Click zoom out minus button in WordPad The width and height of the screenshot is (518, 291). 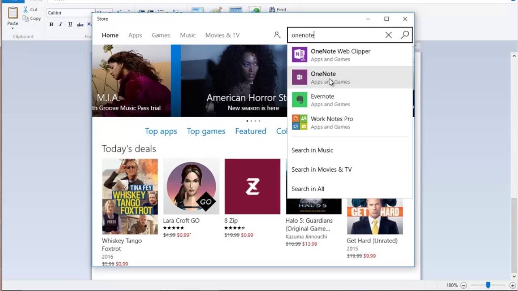pos(464,285)
